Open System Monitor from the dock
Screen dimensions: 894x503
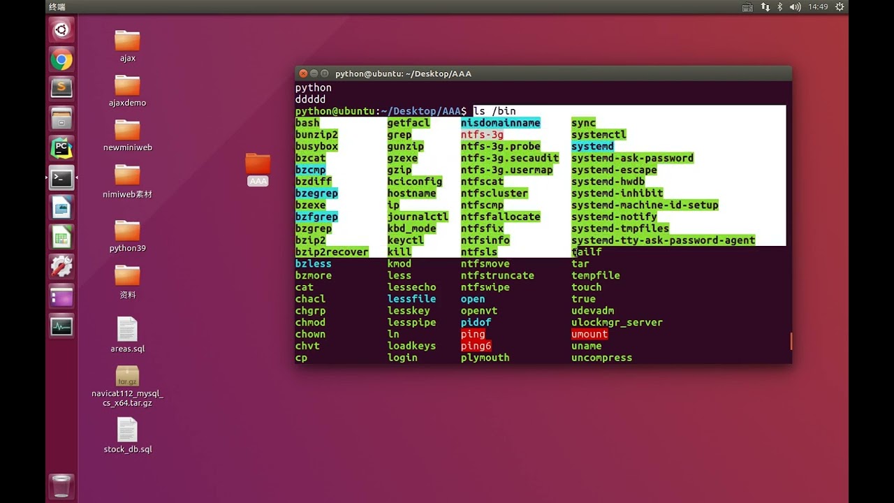[x=61, y=326]
